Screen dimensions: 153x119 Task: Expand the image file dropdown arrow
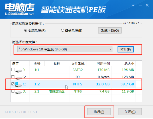click(110, 49)
